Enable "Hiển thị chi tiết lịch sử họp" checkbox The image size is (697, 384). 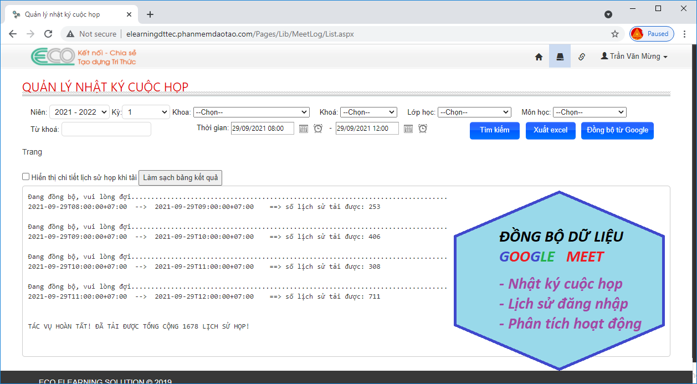[x=26, y=177]
